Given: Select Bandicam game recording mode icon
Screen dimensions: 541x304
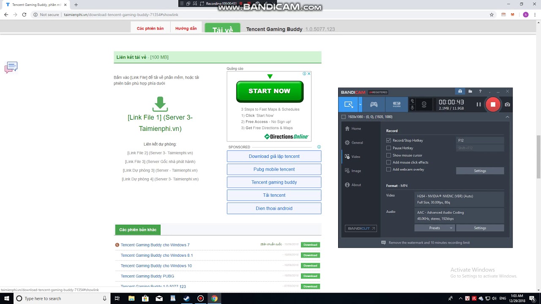Looking at the screenshot, I should coord(374,104).
